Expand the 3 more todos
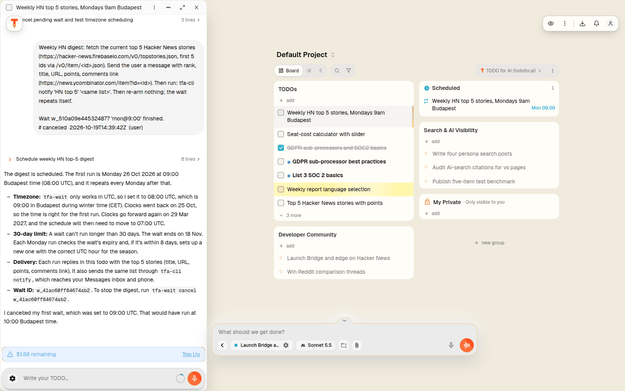 pos(290,215)
